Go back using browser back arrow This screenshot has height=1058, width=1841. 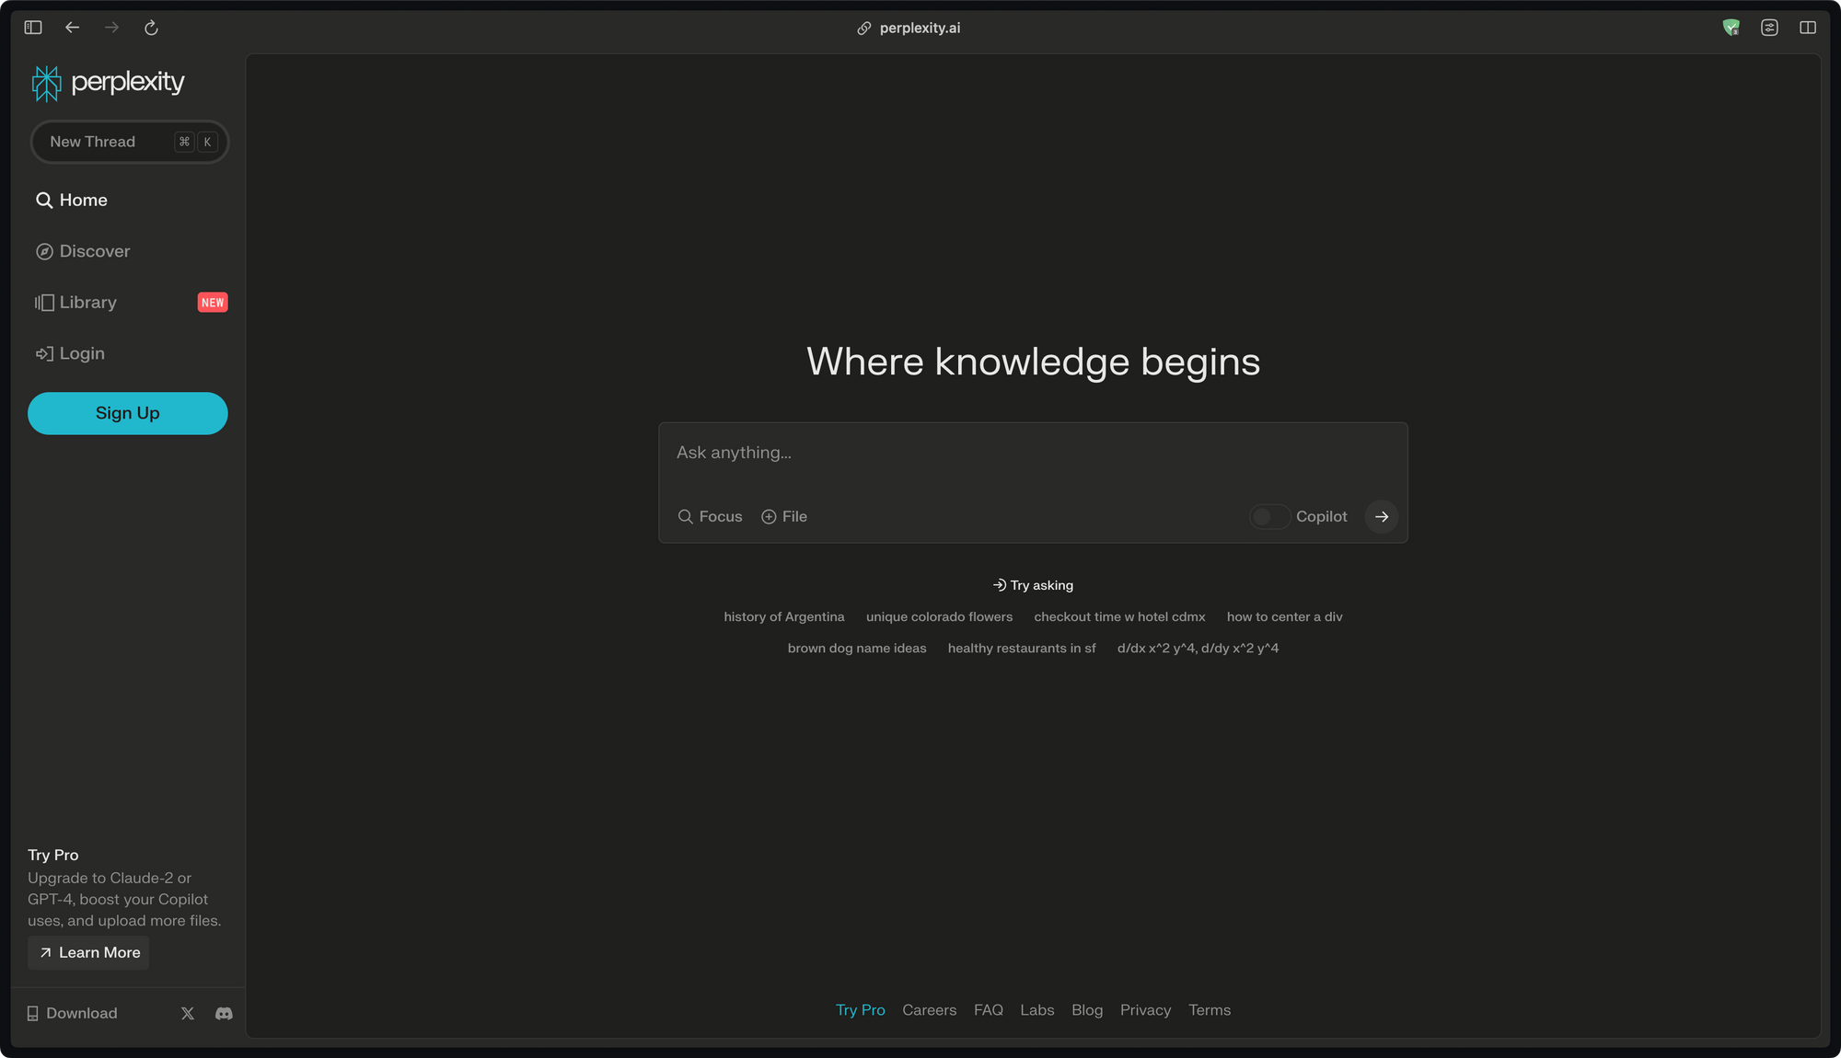coord(72,28)
